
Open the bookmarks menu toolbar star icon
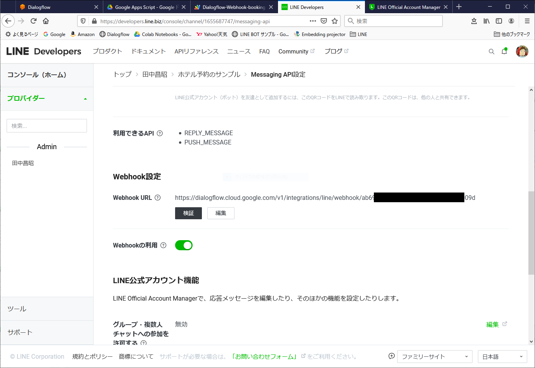pyautogui.click(x=474, y=21)
